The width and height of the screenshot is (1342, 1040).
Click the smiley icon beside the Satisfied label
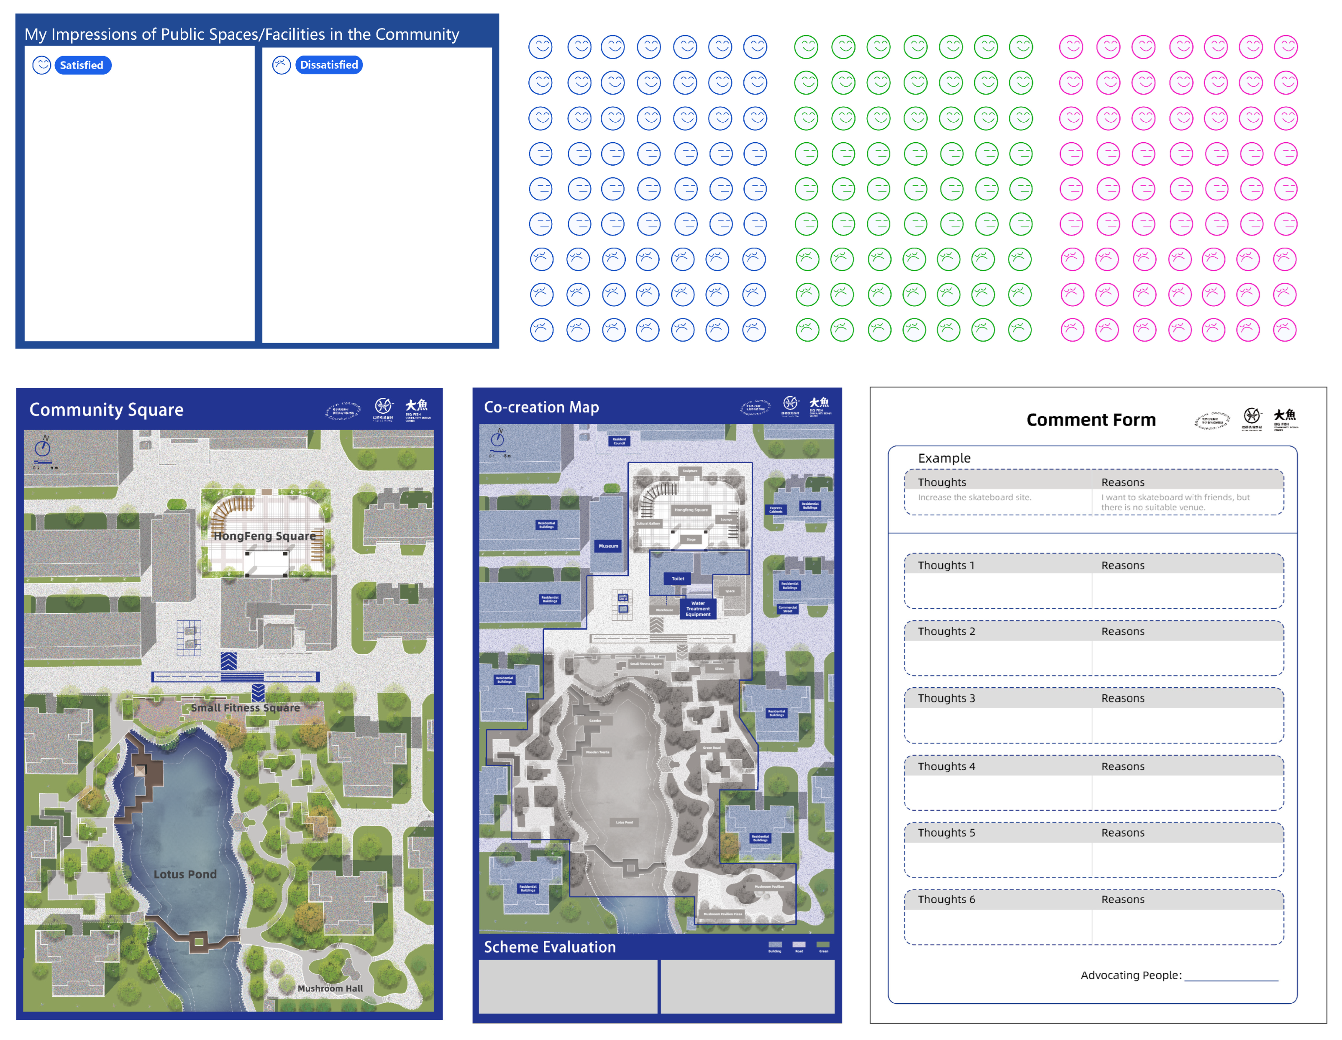coord(41,65)
